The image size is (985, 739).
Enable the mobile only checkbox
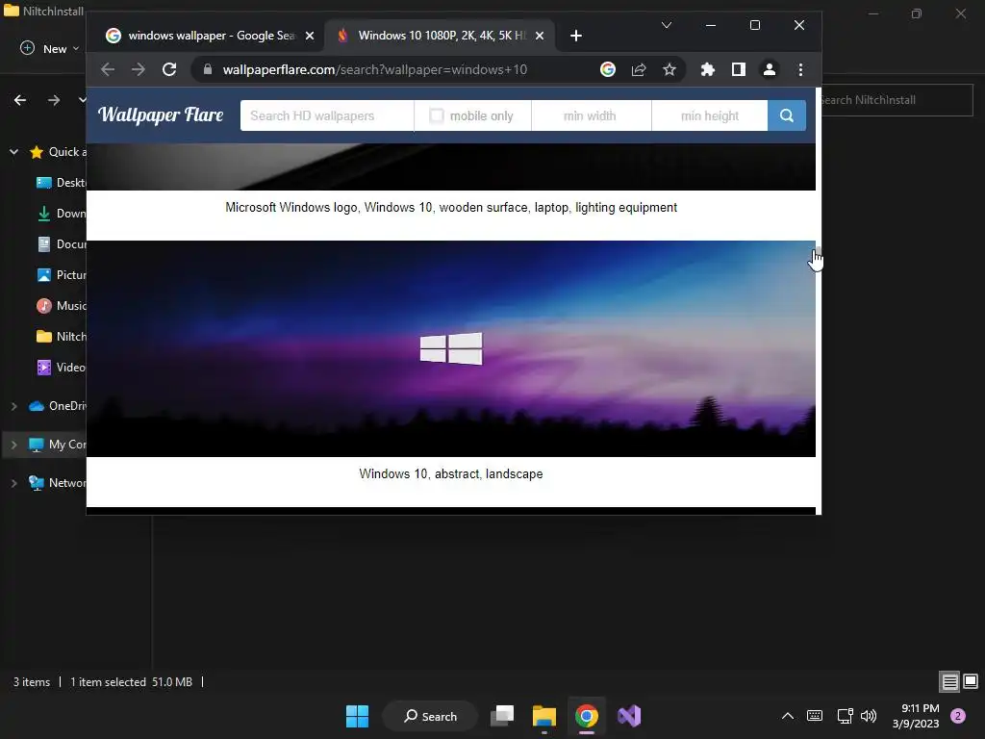[x=436, y=115]
